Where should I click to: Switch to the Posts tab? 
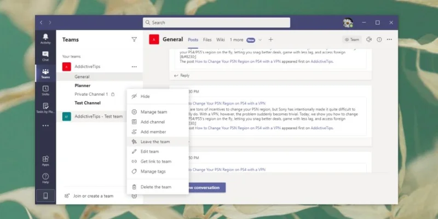point(193,40)
